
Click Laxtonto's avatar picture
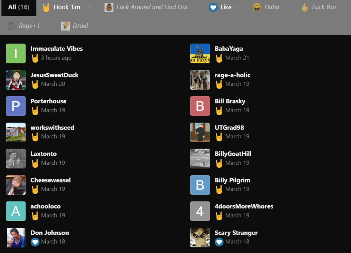15,158
